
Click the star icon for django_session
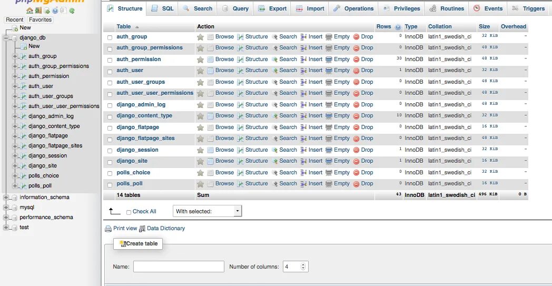click(x=200, y=151)
